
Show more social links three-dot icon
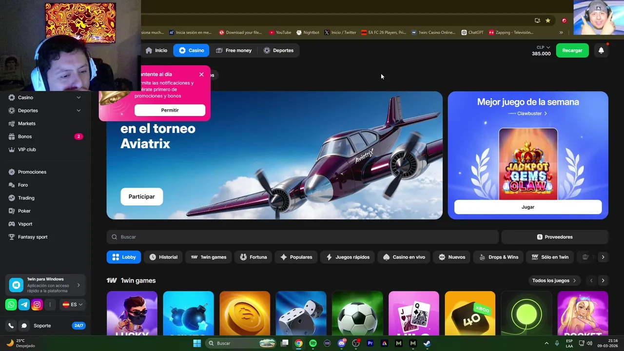(x=50, y=305)
